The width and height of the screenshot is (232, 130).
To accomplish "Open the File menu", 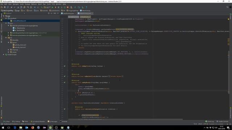I will click(2, 4).
